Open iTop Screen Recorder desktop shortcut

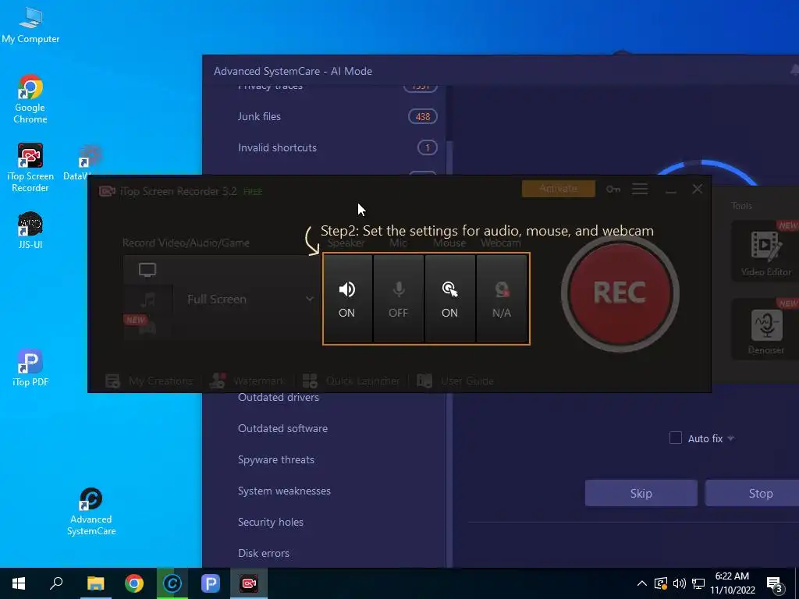[x=30, y=168]
